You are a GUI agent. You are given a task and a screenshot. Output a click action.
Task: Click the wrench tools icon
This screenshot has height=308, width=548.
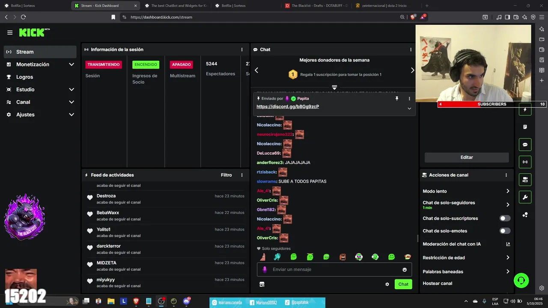[525, 197]
